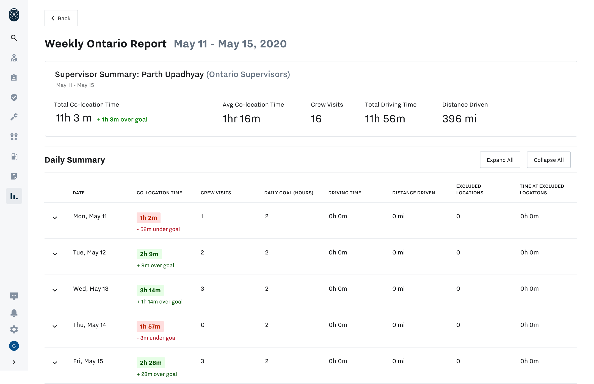Viewport: 594px width, 384px height.
Task: Open the search tool in the sidebar
Action: [x=14, y=38]
